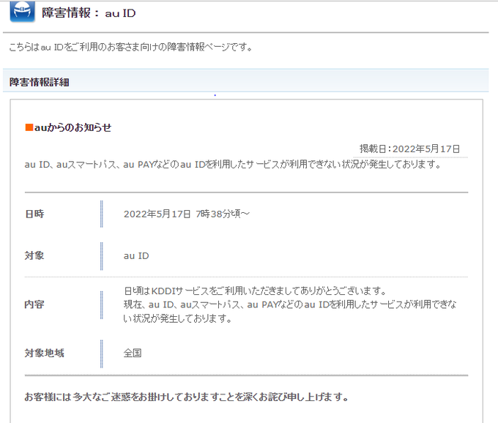Click the 対象 row label
Image resolution: width=498 pixels, height=423 pixels.
click(x=34, y=255)
